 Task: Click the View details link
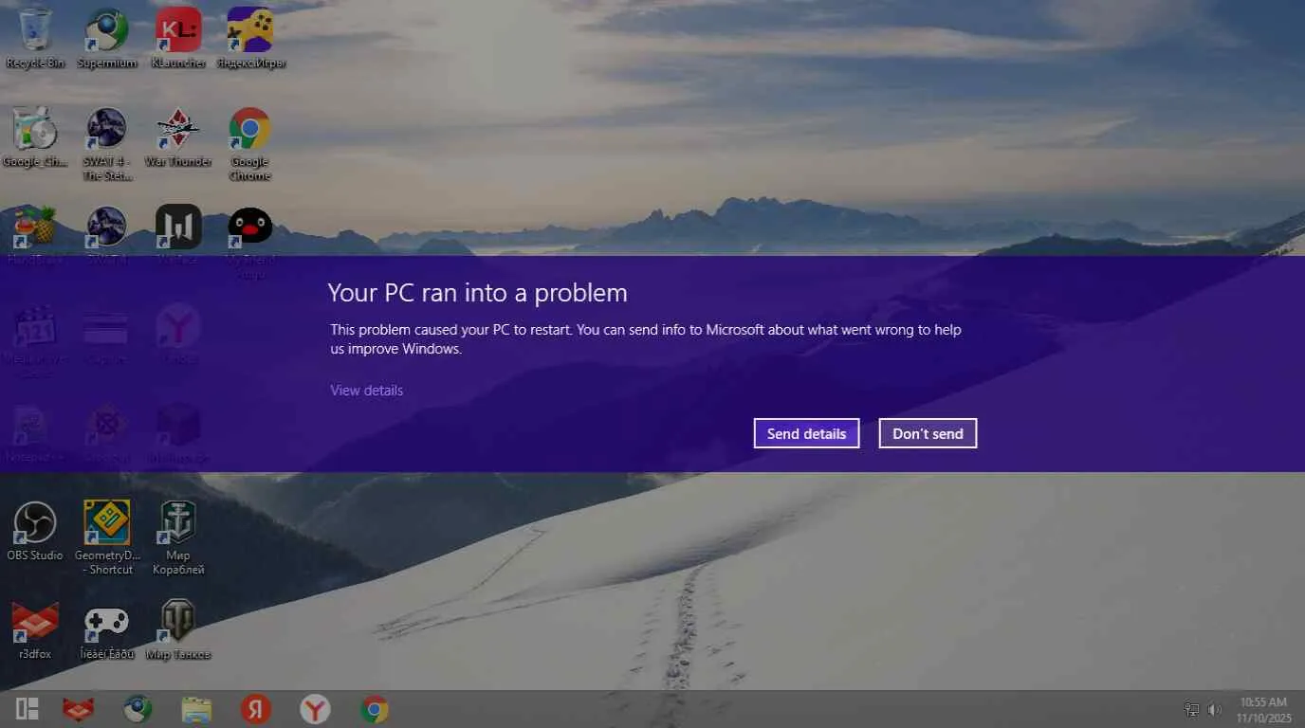tap(367, 391)
